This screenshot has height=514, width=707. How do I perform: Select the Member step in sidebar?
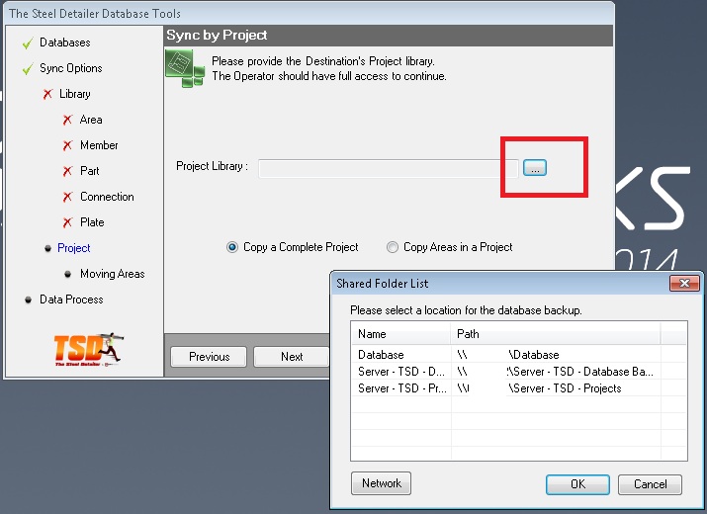tap(99, 145)
